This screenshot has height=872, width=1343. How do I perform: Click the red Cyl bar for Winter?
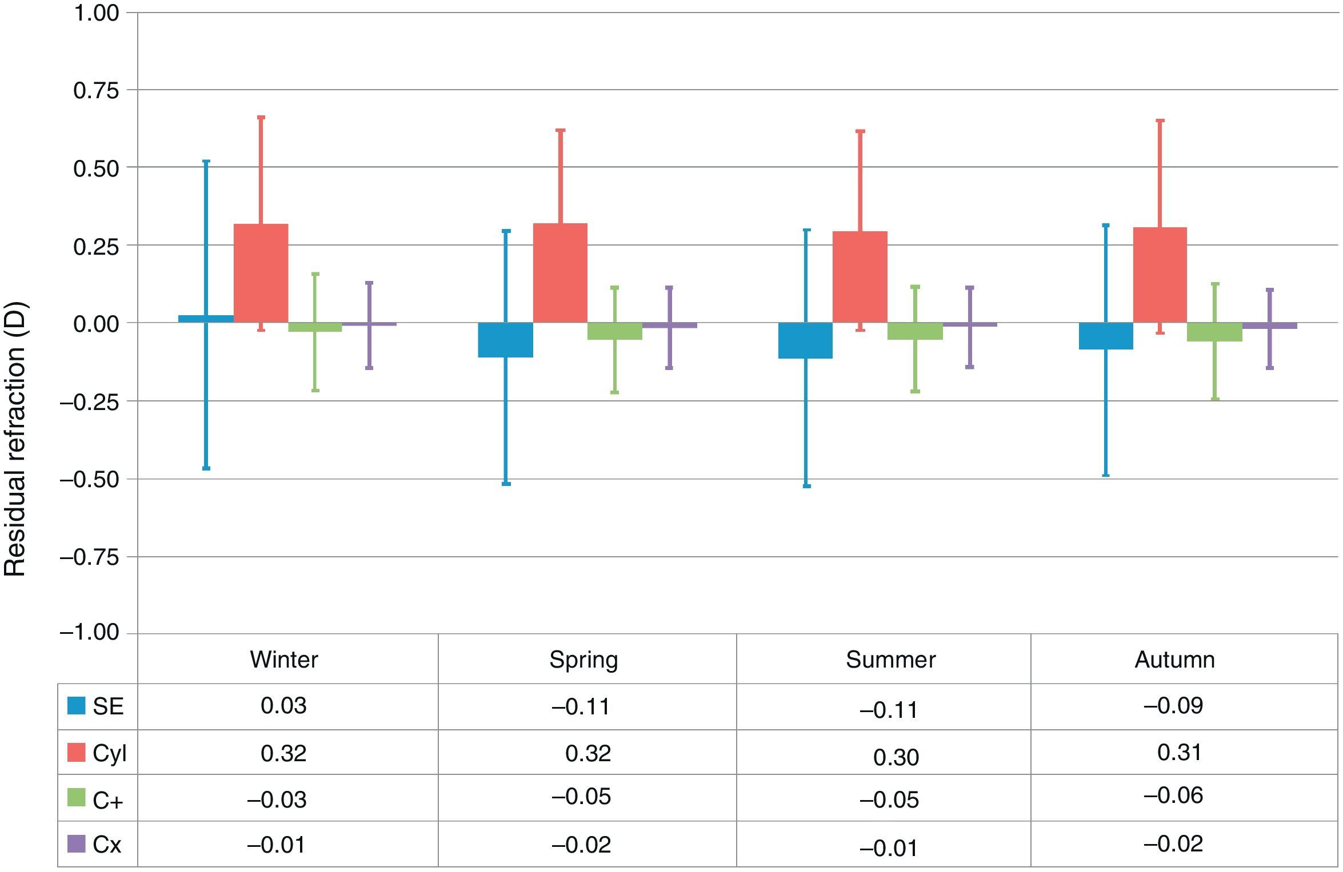pyautogui.click(x=261, y=273)
